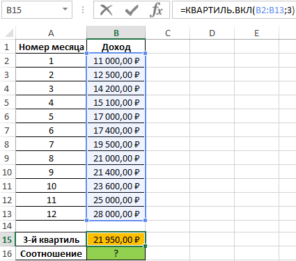Select the green cell with question mark

click(x=116, y=253)
